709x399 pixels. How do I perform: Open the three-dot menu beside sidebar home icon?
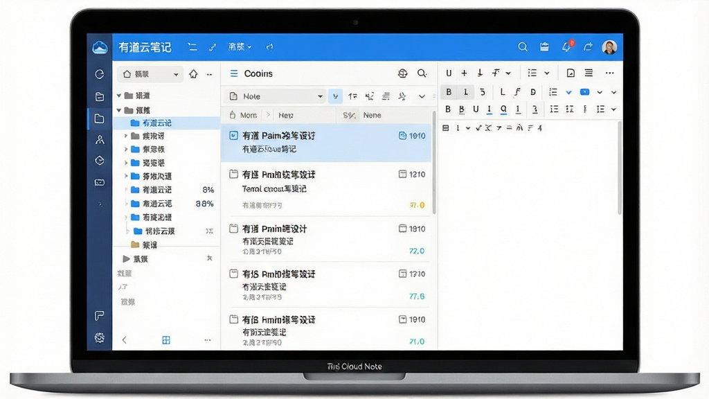tap(209, 75)
